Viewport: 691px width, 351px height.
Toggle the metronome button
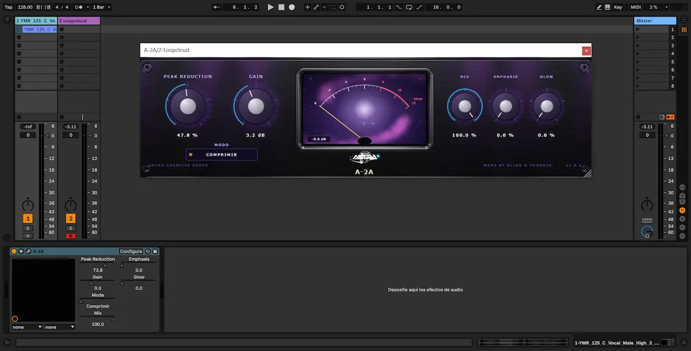tap(79, 7)
